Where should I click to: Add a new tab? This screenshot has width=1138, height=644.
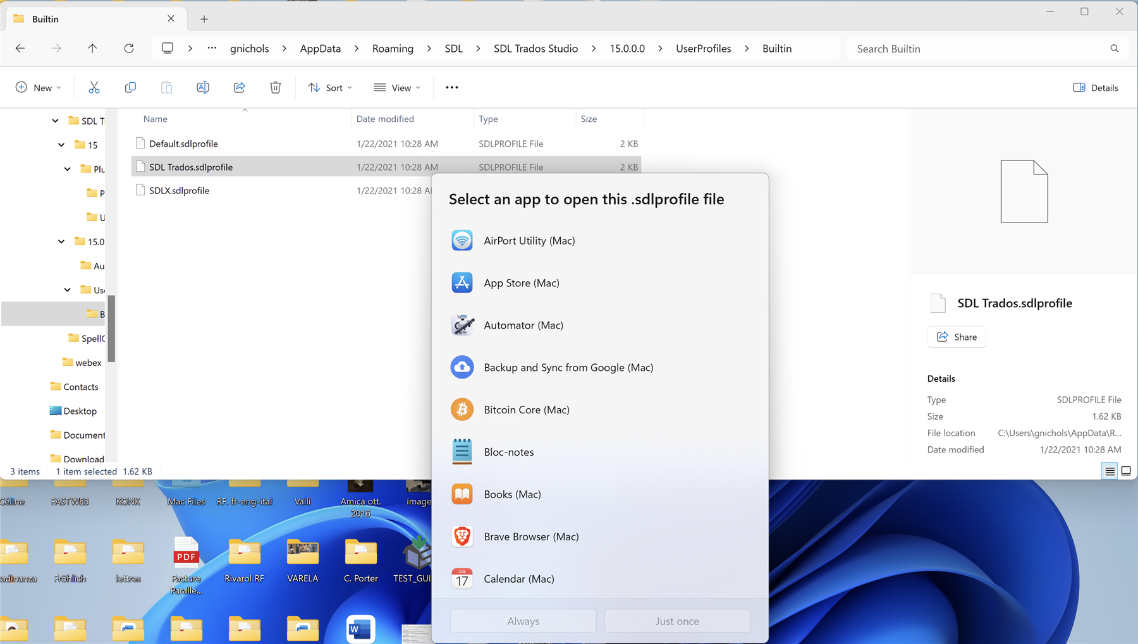click(x=204, y=19)
